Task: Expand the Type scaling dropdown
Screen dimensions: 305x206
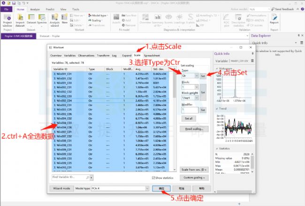Action: [190, 76]
